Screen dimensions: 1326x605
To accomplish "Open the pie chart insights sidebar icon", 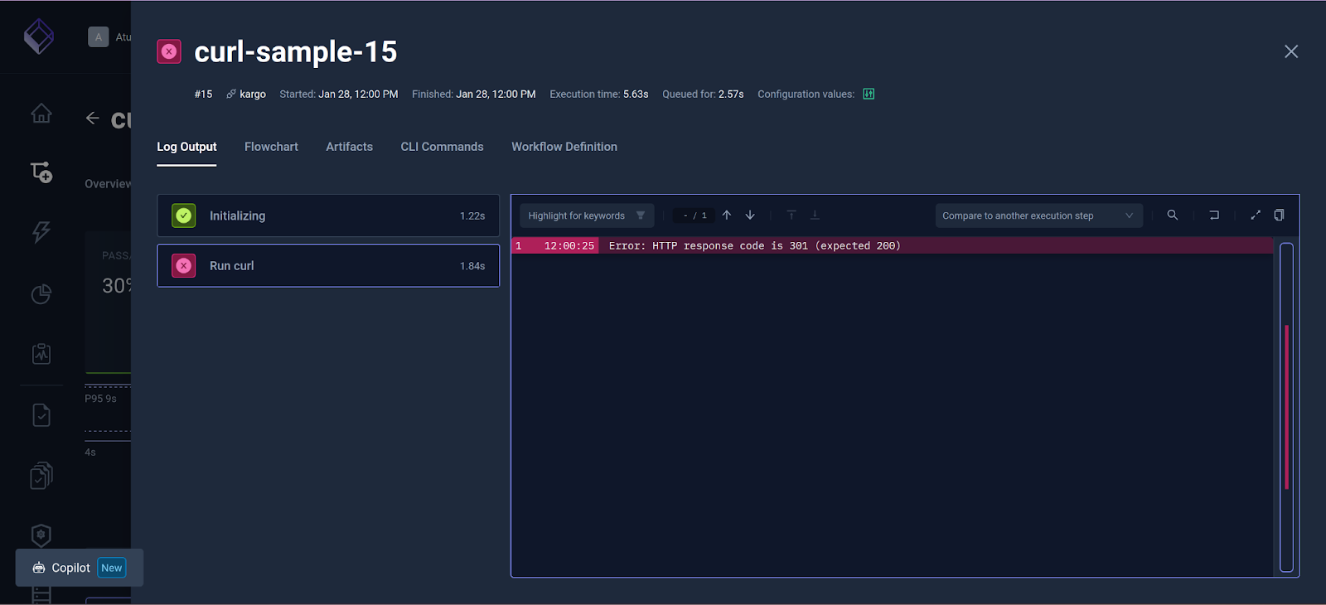I will pos(41,294).
